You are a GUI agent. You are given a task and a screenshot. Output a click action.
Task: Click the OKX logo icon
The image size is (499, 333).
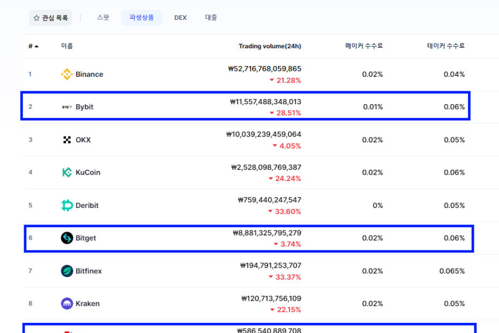coord(67,140)
